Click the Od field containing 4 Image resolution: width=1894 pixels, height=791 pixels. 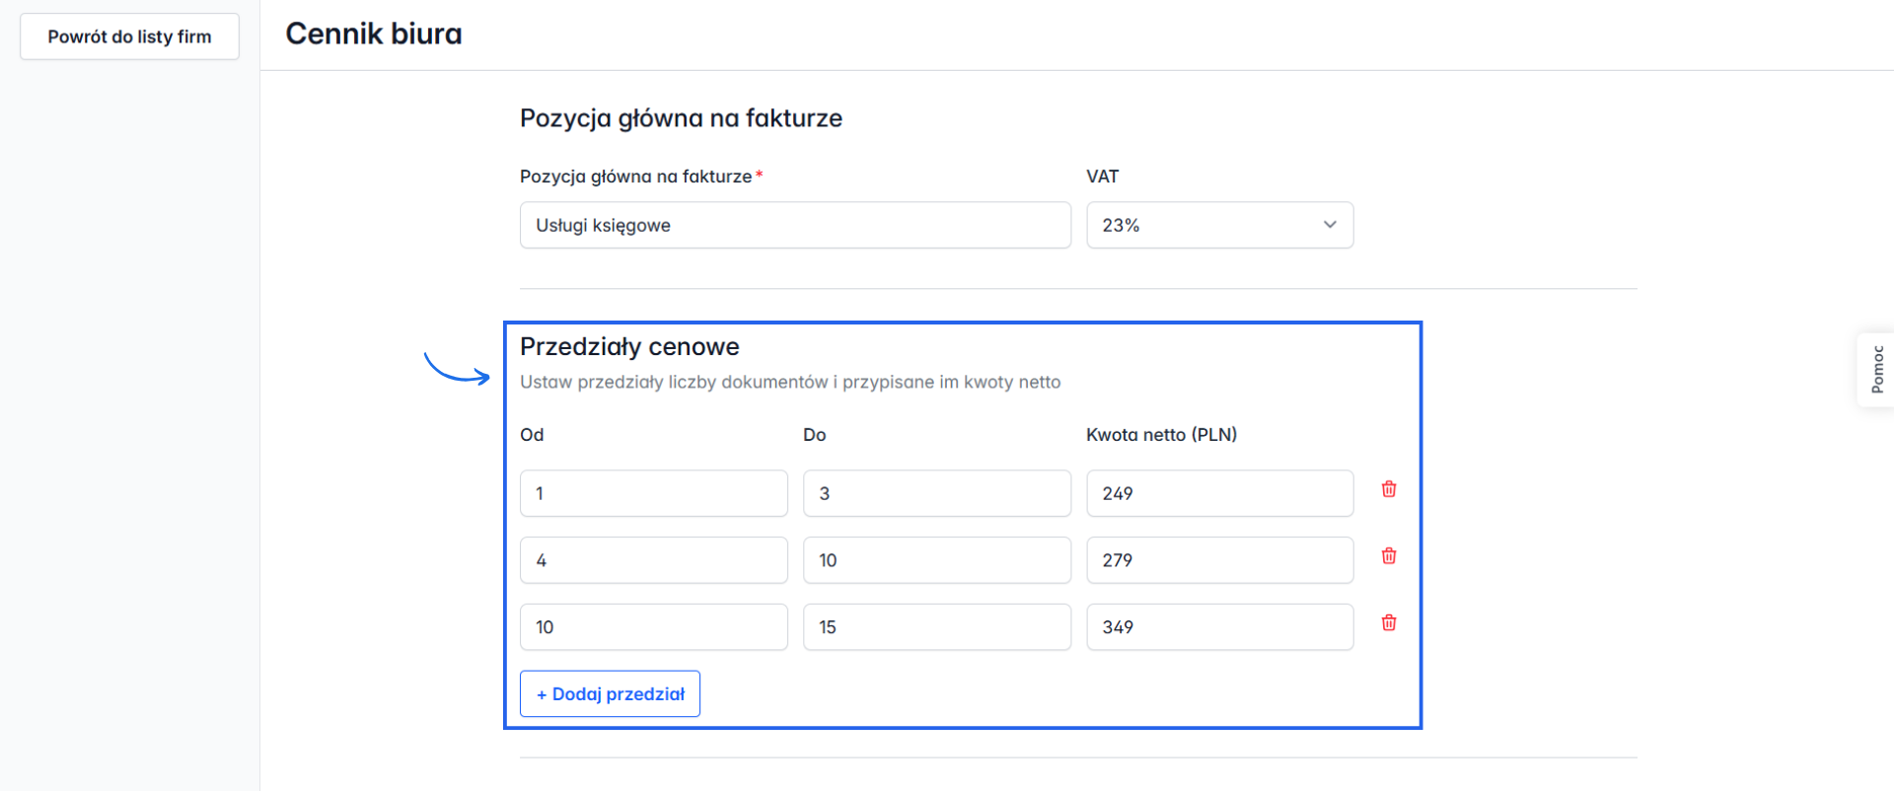click(653, 560)
